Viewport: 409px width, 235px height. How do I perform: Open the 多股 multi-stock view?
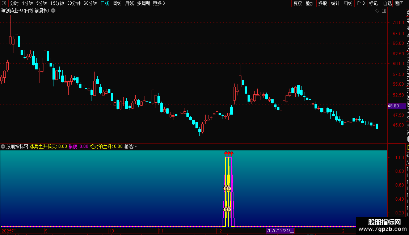(322, 3)
